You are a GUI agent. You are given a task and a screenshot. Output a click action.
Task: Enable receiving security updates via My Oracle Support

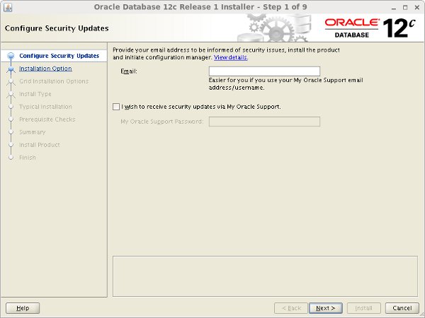(x=116, y=107)
